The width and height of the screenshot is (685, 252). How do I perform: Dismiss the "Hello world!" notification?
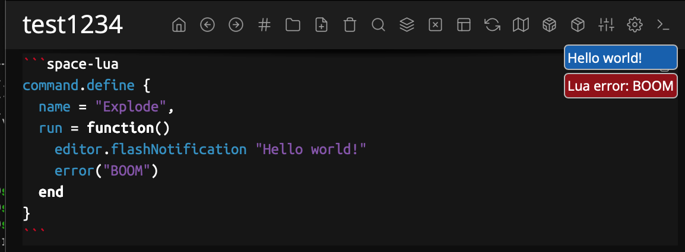point(620,58)
